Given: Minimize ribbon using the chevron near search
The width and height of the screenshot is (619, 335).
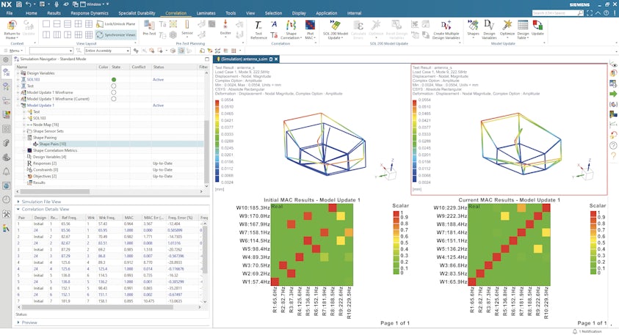Looking at the screenshot, I should coord(598,13).
